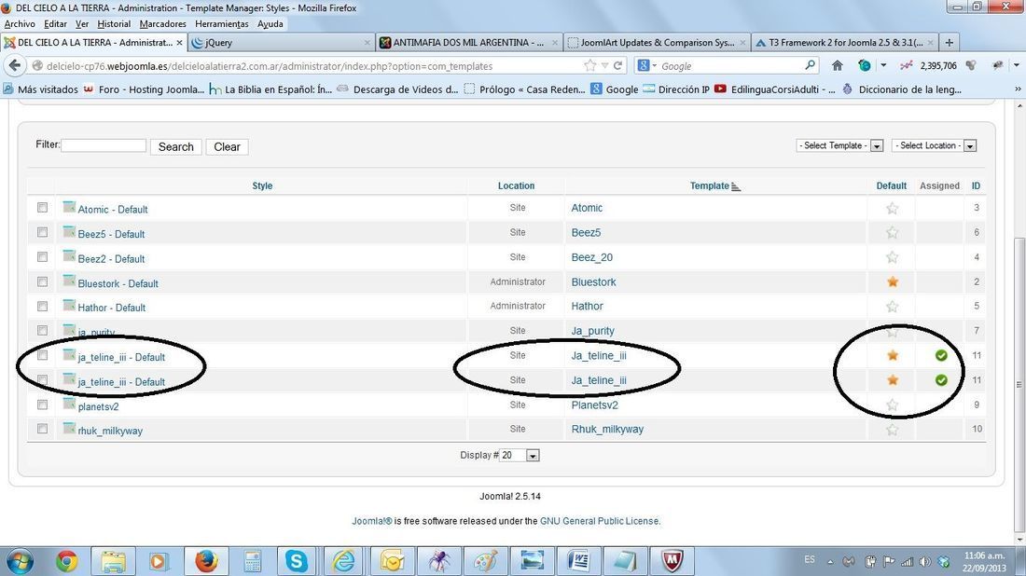The width and height of the screenshot is (1026, 576).
Task: Set Hathor as default star
Action: [892, 307]
